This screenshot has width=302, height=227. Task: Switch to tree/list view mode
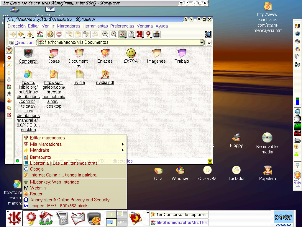pos(131,34)
